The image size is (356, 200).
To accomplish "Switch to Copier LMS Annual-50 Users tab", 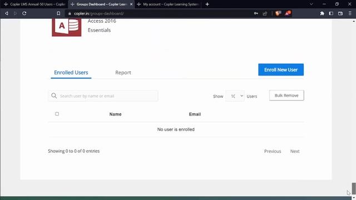I will coord(34,4).
